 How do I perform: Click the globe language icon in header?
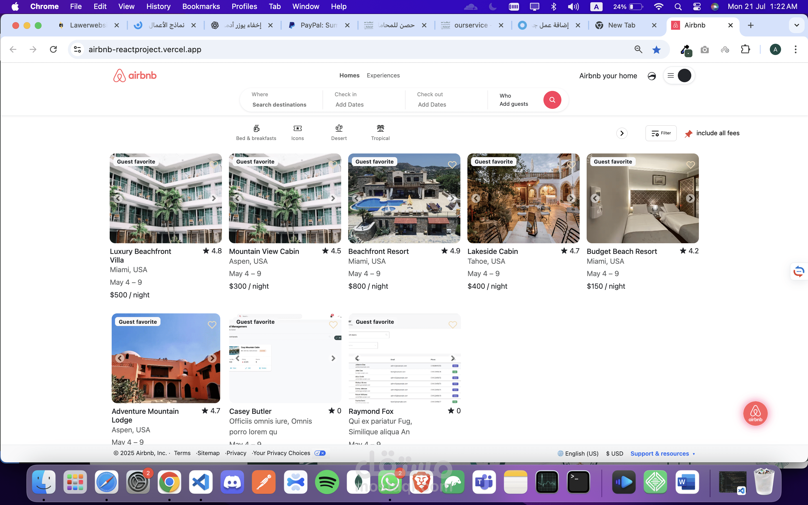(x=651, y=76)
